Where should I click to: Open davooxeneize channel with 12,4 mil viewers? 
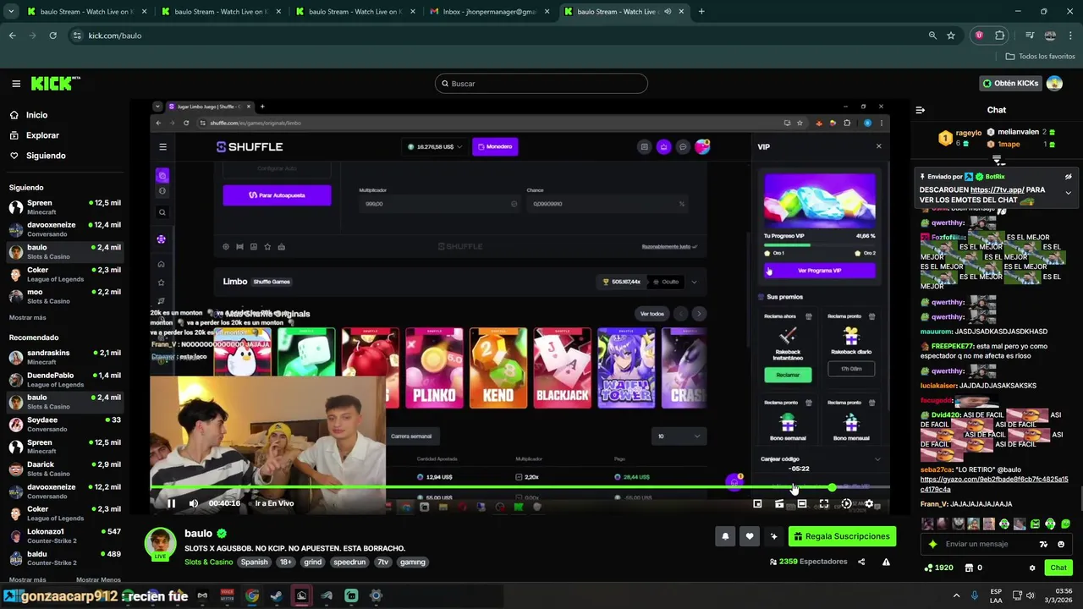coord(64,229)
